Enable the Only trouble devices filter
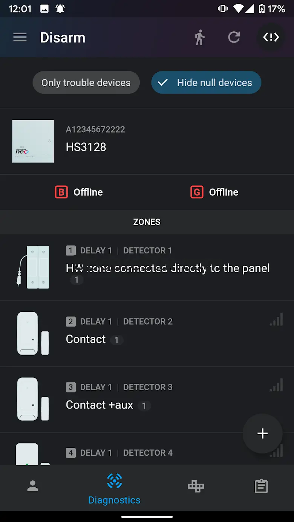This screenshot has width=294, height=522. (86, 82)
